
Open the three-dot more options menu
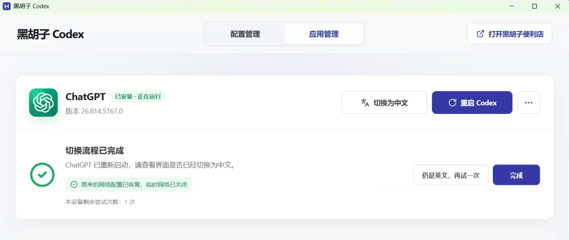[529, 103]
